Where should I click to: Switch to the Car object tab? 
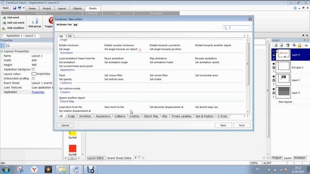tap(70, 36)
